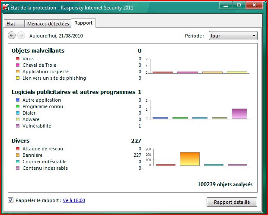Click the blue Autre application legend icon

[18, 100]
